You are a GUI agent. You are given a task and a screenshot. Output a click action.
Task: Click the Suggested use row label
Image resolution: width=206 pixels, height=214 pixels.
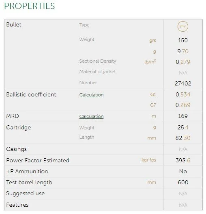coord(25,193)
